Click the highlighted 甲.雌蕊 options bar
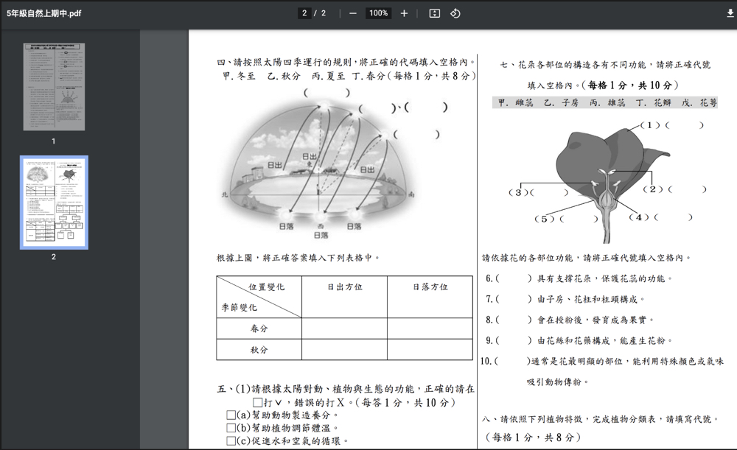Screen dimensions: 737x450 pyautogui.click(x=605, y=103)
